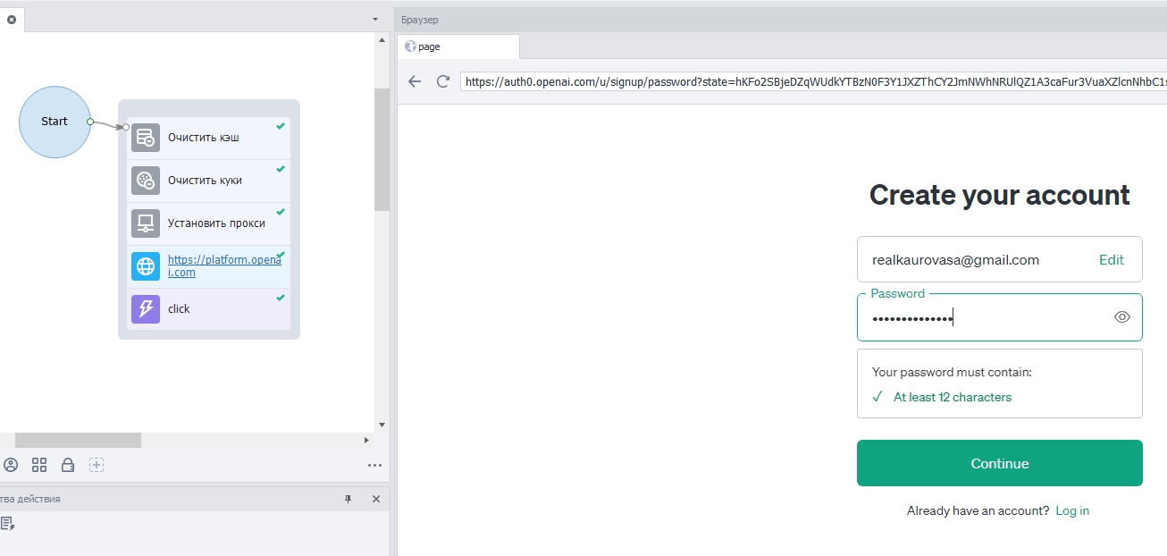1167x556 pixels.
Task: Select the "click" action label
Action: (179, 309)
